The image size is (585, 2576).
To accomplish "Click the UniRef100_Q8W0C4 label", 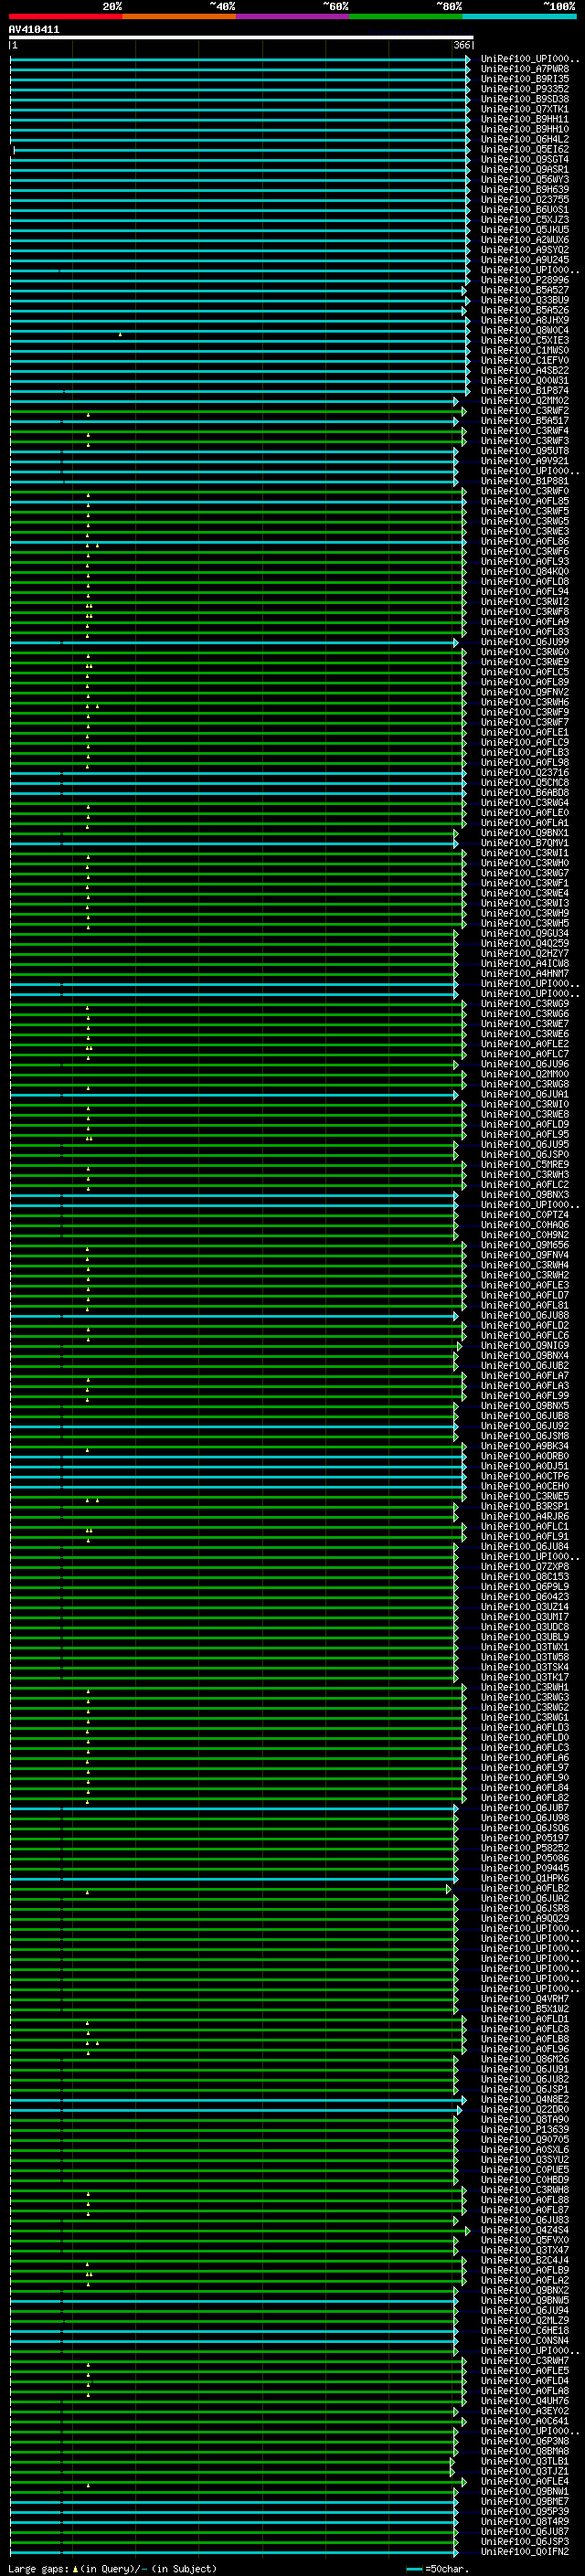I will click(525, 330).
